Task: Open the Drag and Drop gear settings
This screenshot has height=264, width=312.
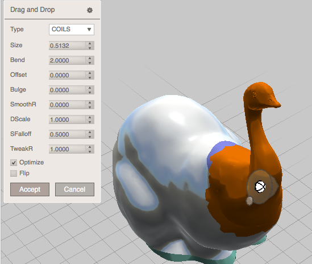Action: point(90,10)
